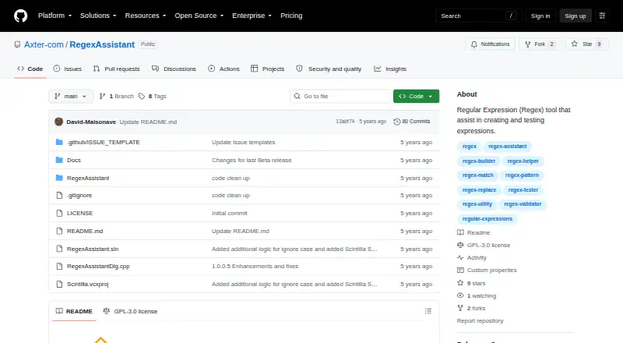Open the Enterprise dropdown menu
623x343 pixels.
[252, 16]
